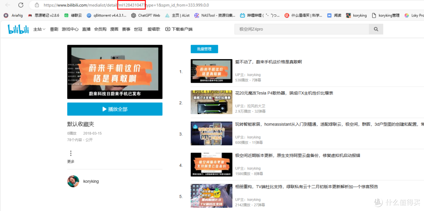Open 直播 in navigation
The height and width of the screenshot is (211, 424).
click(x=86, y=29)
